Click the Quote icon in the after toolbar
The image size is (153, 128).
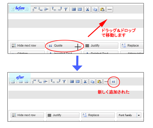click(x=114, y=82)
